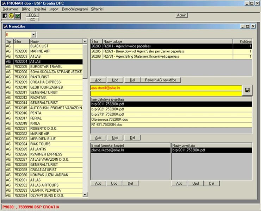Click Upd under Naziv izvještaja list
The image size is (261, 211).
click(x=195, y=184)
